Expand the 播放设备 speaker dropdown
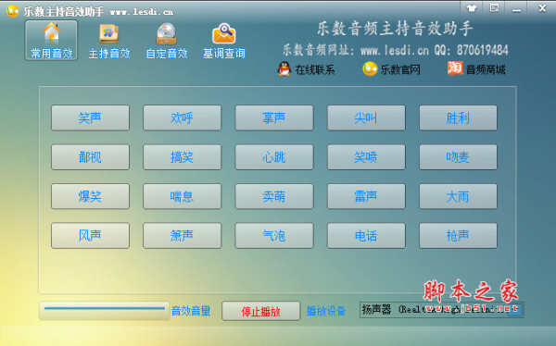 point(515,310)
